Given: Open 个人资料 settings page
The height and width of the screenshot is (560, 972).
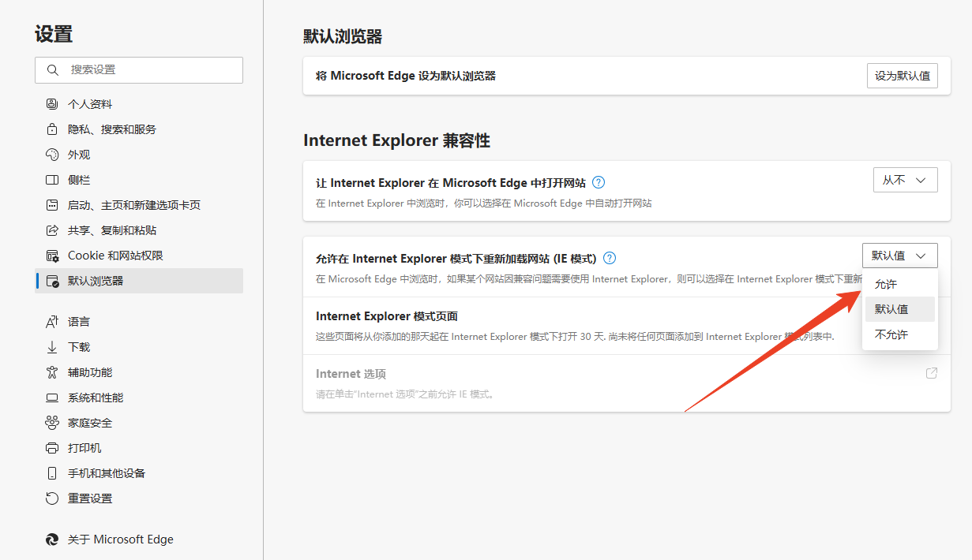Looking at the screenshot, I should [x=139, y=104].
